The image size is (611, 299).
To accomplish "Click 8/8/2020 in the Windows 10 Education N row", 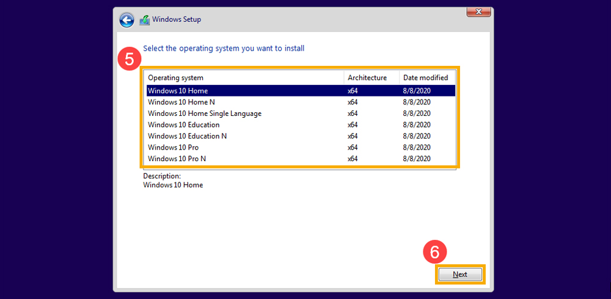I will click(417, 136).
